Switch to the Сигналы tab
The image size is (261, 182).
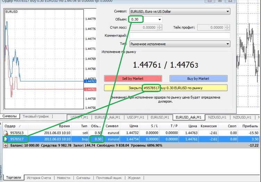click(83, 178)
